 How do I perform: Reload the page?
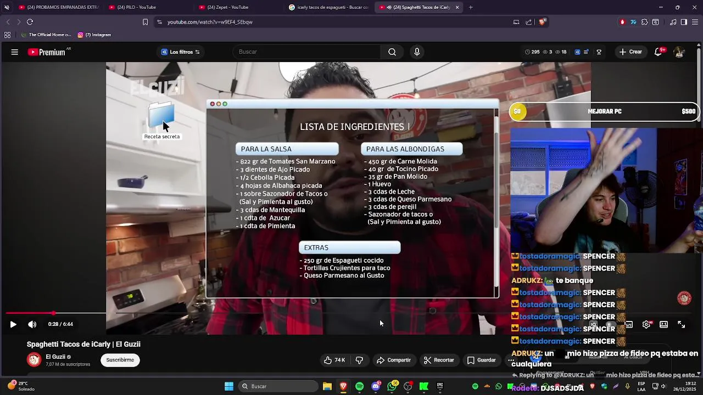[x=30, y=22]
